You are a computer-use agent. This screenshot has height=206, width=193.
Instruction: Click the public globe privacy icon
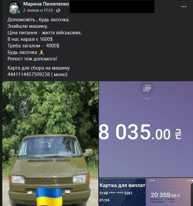[58, 10]
